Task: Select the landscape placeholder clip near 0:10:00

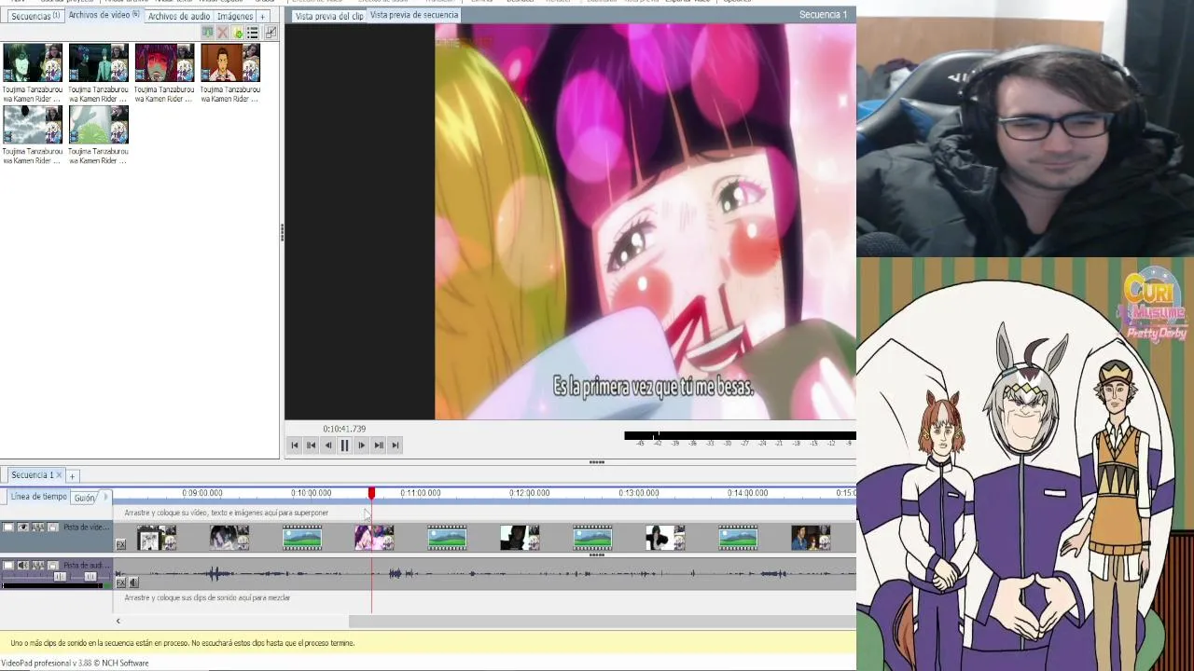Action: pos(302,538)
